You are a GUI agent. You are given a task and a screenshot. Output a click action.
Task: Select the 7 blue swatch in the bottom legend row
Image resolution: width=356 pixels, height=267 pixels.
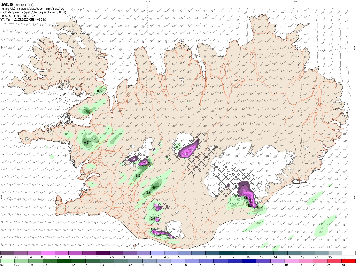point(206,261)
